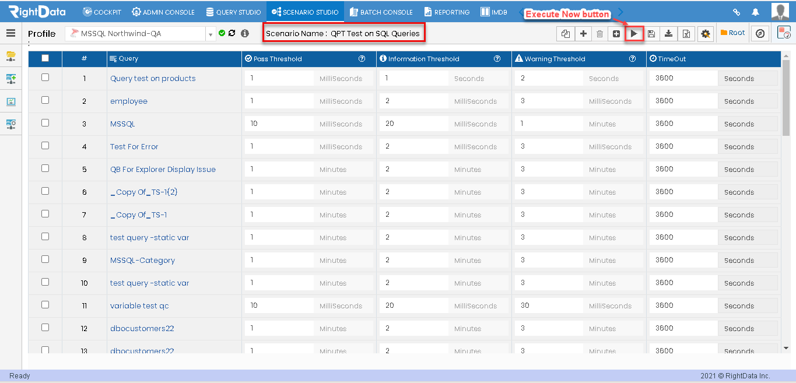Click the refresh profile connection icon
This screenshot has height=383, width=796.
(232, 33)
